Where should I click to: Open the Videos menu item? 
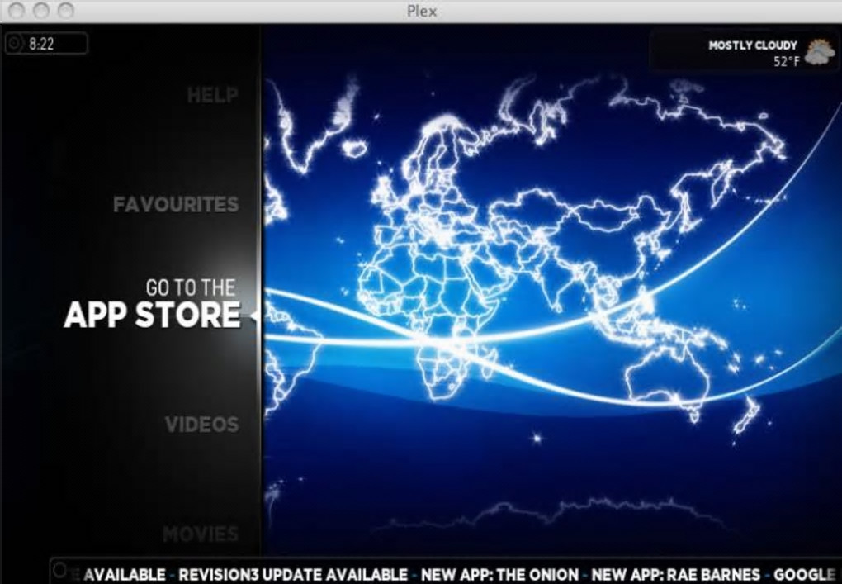pyautogui.click(x=202, y=425)
